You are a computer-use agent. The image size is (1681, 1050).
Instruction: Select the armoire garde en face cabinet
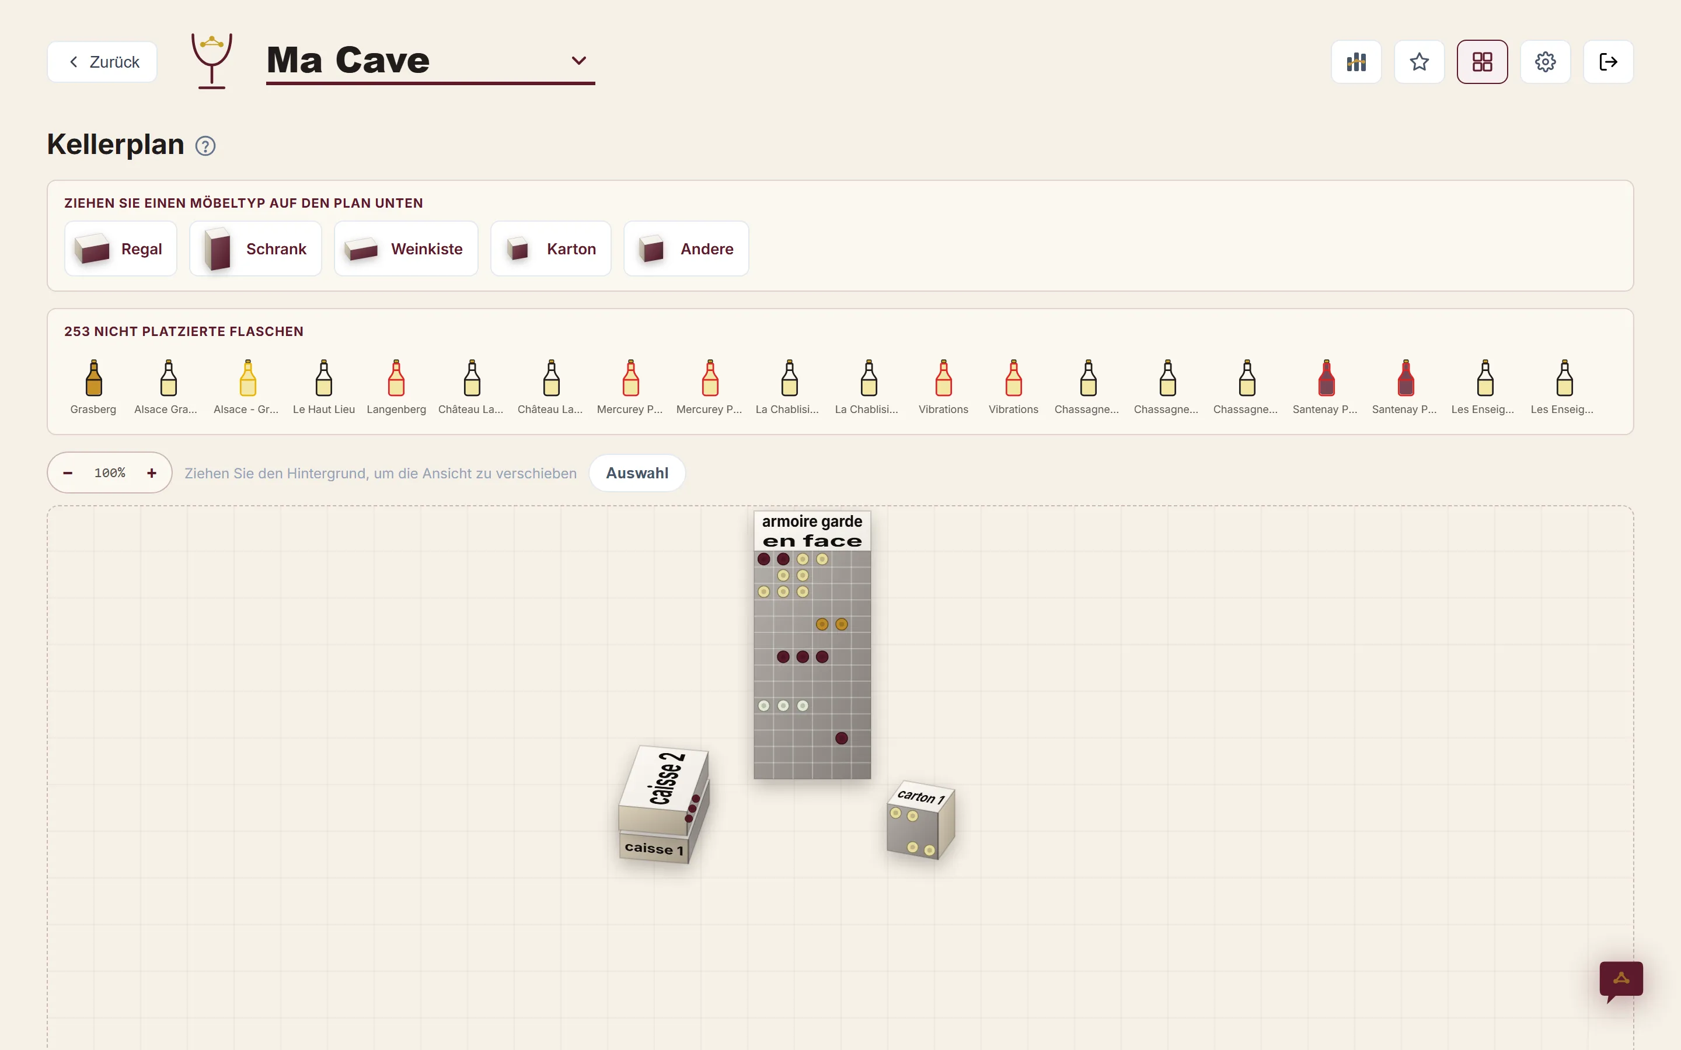click(x=812, y=645)
